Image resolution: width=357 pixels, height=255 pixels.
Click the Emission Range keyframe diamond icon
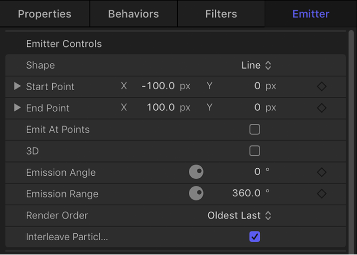[x=322, y=194]
